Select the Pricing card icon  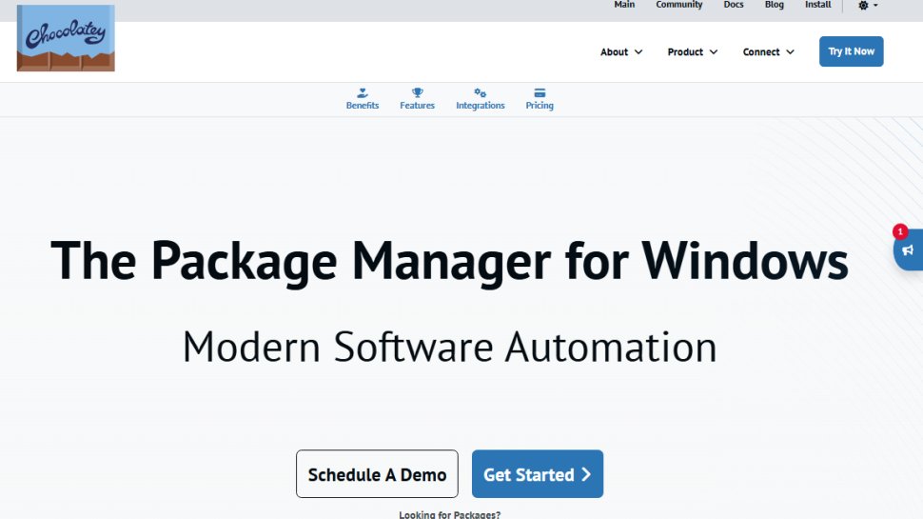tap(540, 93)
